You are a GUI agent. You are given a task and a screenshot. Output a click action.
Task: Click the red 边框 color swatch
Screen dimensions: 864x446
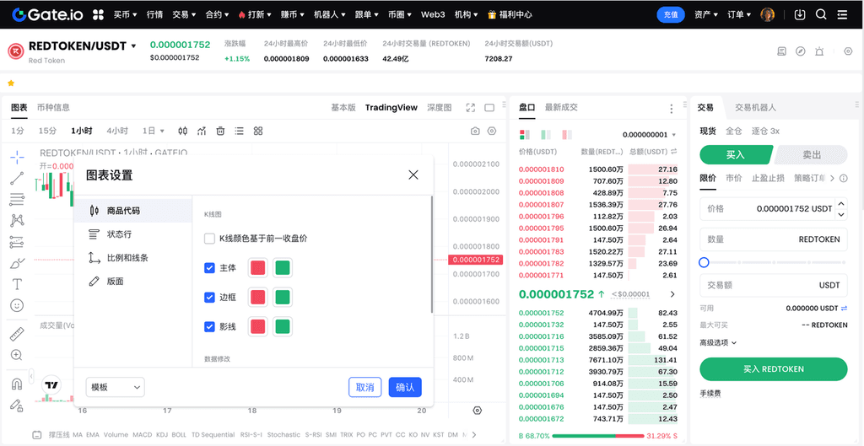(x=258, y=298)
